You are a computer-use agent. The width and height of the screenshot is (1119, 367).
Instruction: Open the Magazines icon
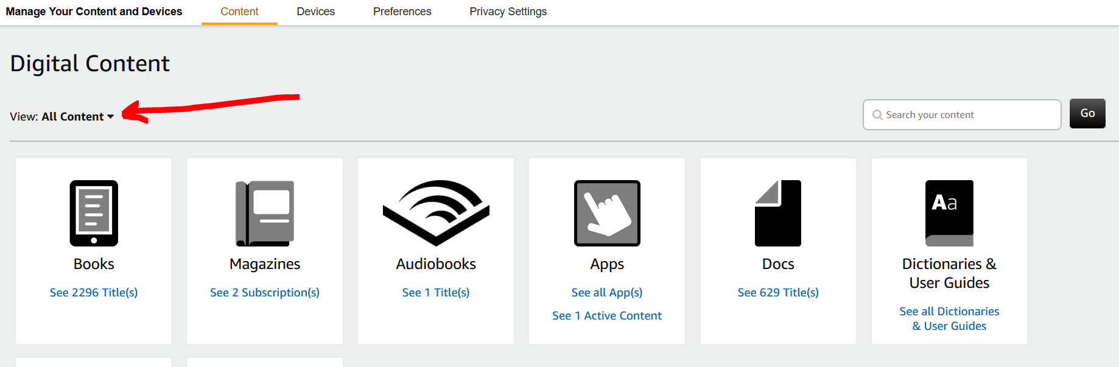tap(265, 213)
